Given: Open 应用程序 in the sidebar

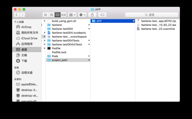Looking at the screenshot, I should tap(27, 44).
